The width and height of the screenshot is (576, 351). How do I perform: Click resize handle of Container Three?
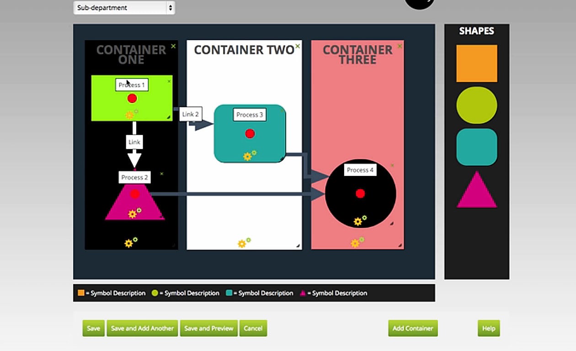coord(400,245)
